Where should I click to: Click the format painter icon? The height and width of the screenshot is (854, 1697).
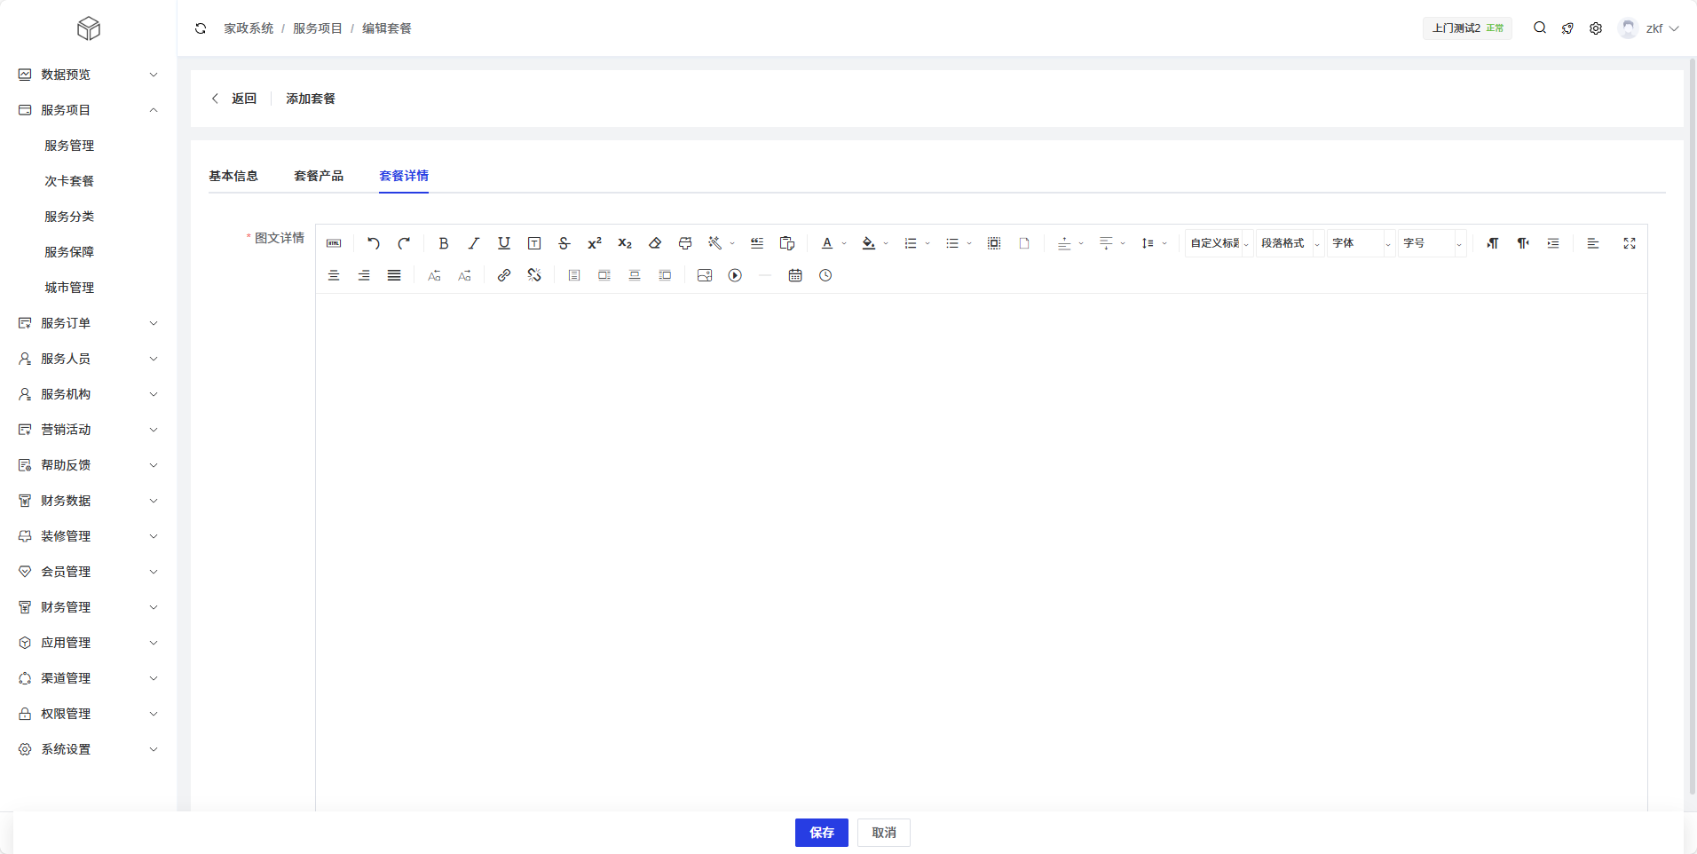685,243
